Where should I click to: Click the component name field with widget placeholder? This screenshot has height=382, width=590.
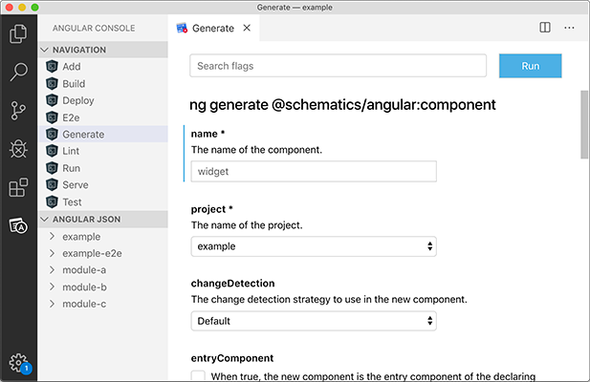pos(314,171)
